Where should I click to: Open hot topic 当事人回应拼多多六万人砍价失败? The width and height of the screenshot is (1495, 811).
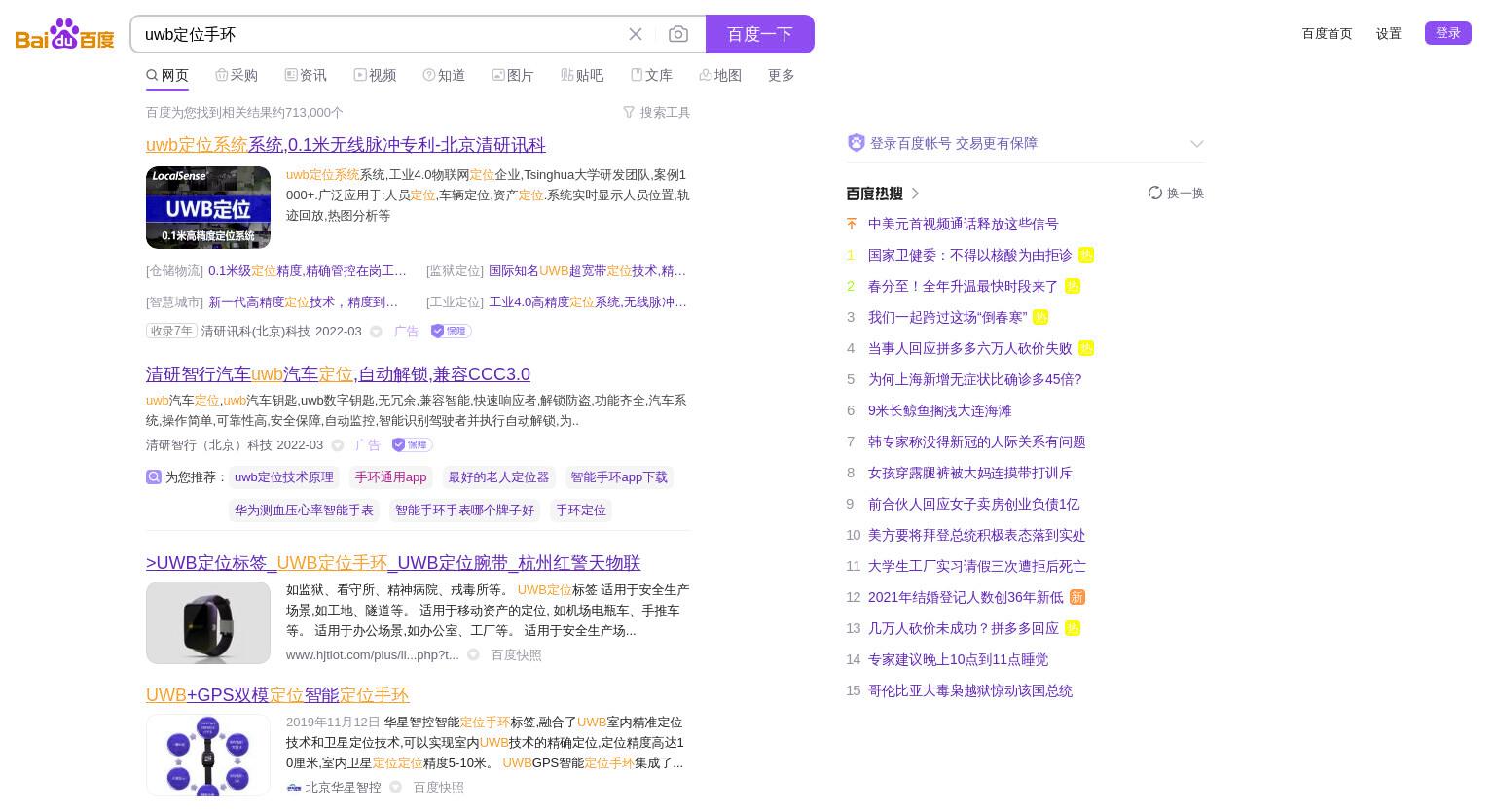[x=969, y=348]
